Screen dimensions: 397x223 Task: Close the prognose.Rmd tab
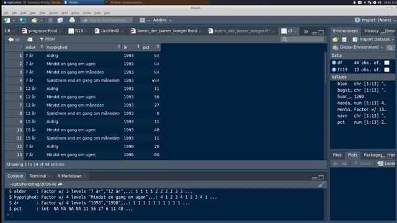61,31
